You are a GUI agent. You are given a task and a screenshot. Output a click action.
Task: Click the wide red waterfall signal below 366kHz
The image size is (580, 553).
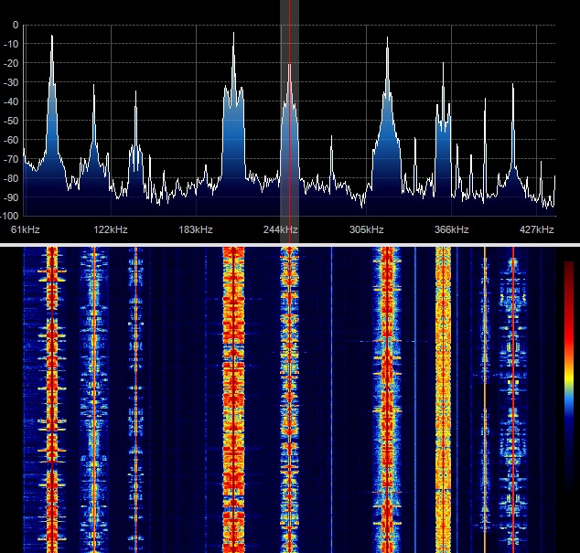click(444, 393)
